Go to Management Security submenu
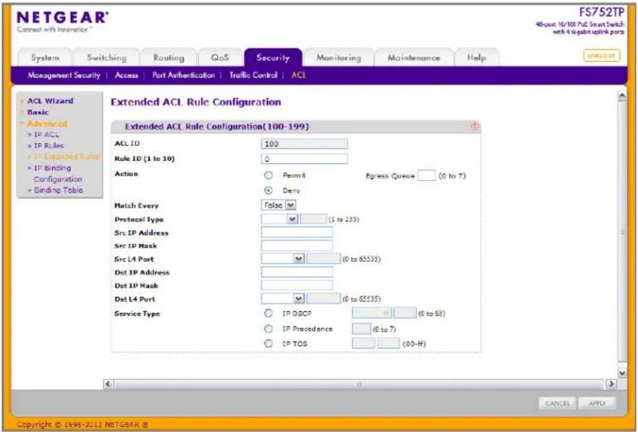This screenshot has width=638, height=432. pyautogui.click(x=64, y=75)
